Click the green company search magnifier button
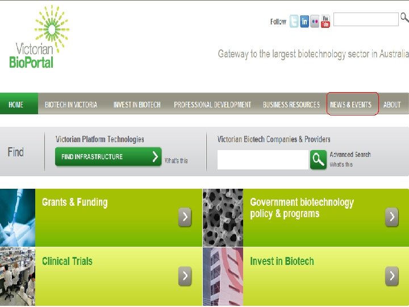Viewport: 409px width, 307px height. (x=318, y=160)
